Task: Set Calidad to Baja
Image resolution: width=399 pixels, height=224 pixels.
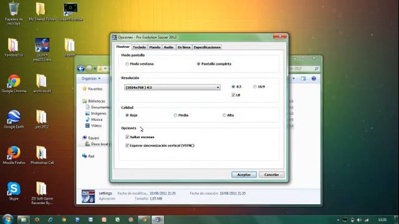Action: tap(127, 115)
